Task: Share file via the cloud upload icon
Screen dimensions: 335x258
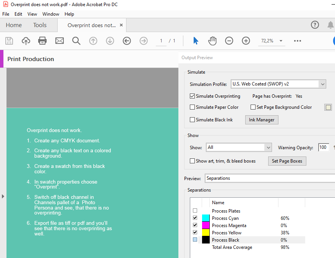Action: [26, 41]
